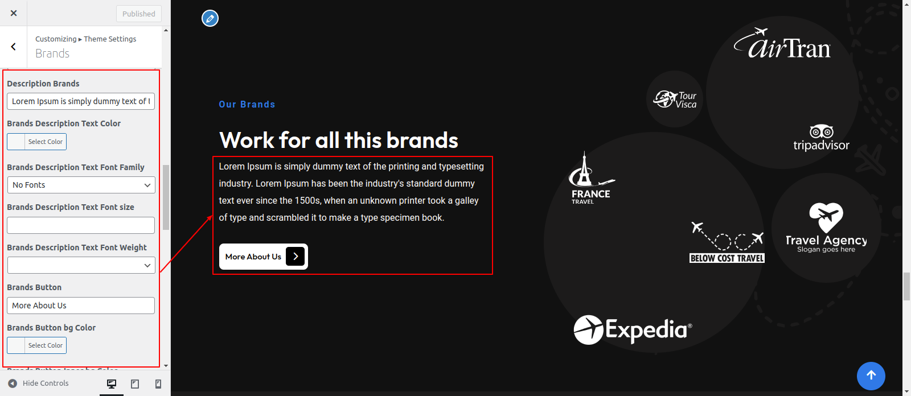Click the Brands Button text field
911x396 pixels.
[81, 306]
